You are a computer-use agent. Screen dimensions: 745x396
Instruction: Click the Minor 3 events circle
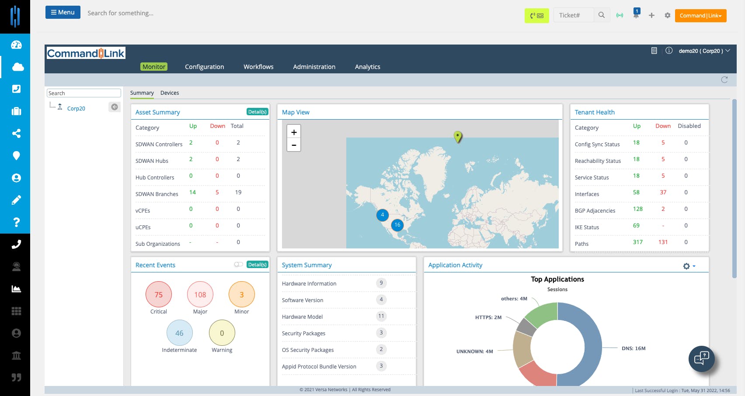coord(242,295)
